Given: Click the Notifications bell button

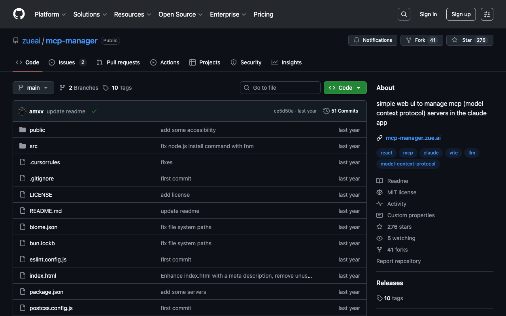Looking at the screenshot, I should pos(372,40).
